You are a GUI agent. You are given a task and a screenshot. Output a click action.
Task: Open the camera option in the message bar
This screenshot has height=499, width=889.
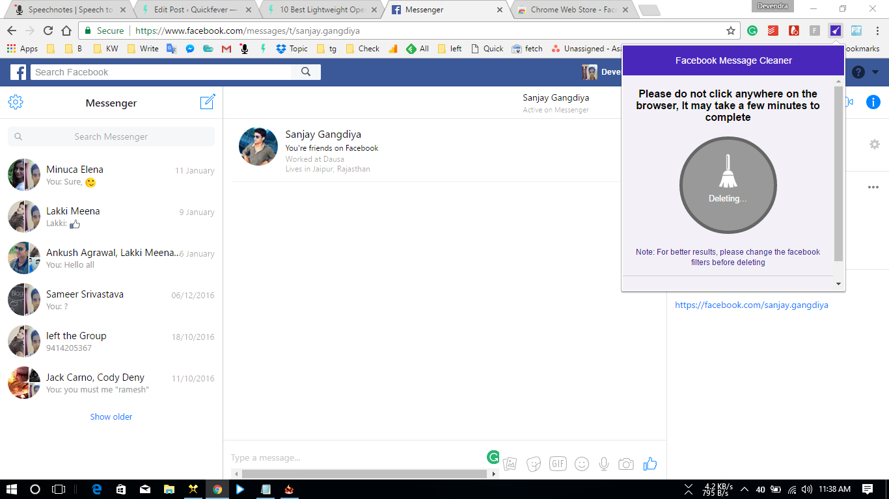click(x=626, y=463)
